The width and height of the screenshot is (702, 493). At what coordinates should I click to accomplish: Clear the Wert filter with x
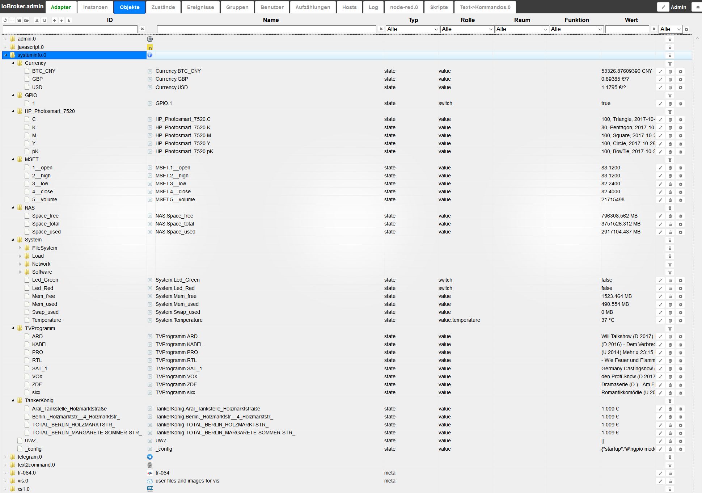point(654,29)
